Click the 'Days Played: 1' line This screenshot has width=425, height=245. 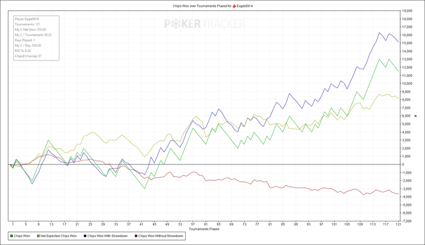click(25, 41)
